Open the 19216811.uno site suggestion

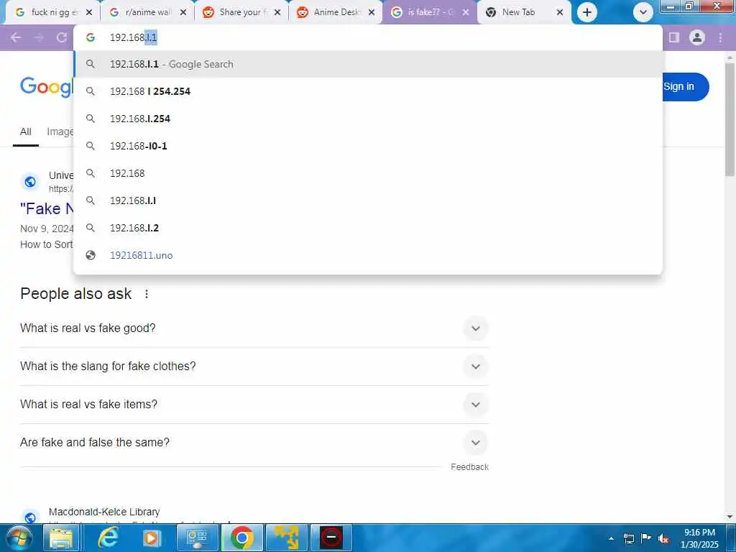click(368, 255)
